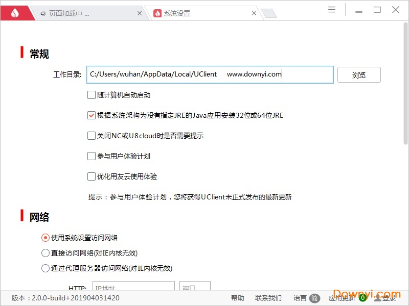
Task: Enable 参与用户体验计划
Action: (91, 156)
